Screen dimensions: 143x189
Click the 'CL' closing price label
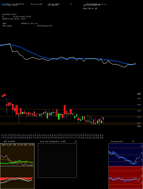(x=53, y=5)
